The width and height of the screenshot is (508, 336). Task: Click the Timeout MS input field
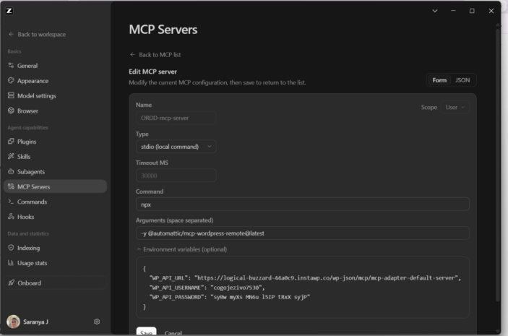pyautogui.click(x=176, y=176)
